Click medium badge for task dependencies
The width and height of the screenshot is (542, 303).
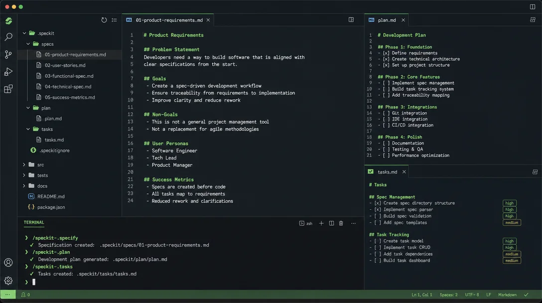pyautogui.click(x=512, y=254)
